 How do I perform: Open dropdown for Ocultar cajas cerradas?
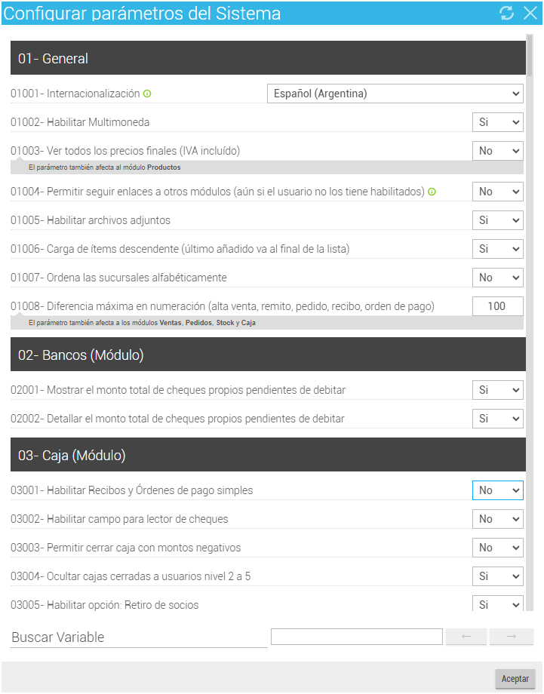pos(498,576)
